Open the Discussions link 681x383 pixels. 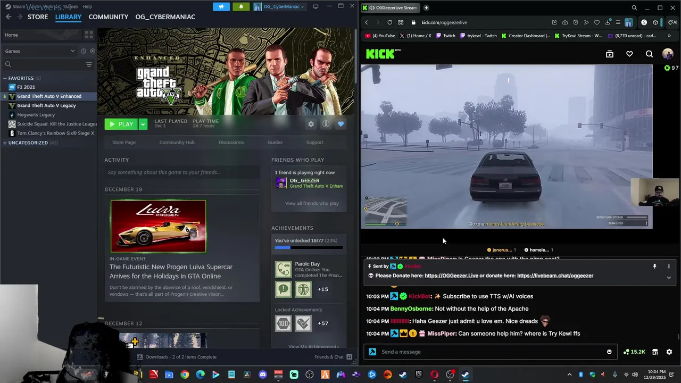tap(231, 142)
